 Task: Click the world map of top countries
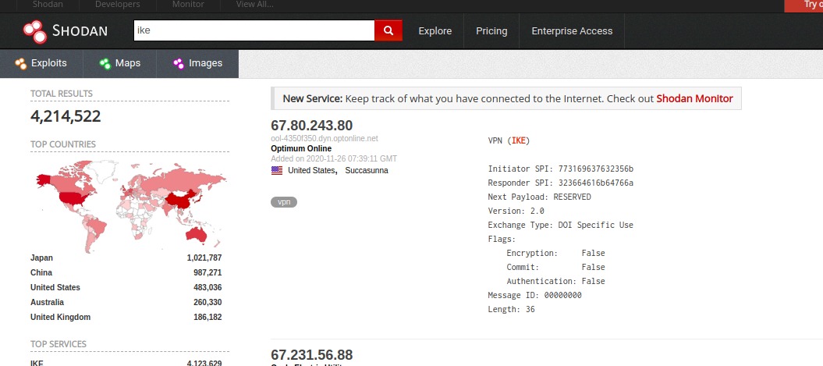click(131, 206)
